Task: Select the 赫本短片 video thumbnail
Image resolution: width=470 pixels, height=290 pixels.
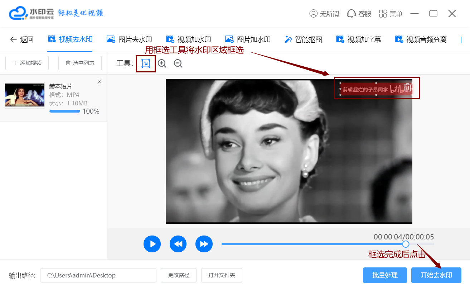Action: 25,95
